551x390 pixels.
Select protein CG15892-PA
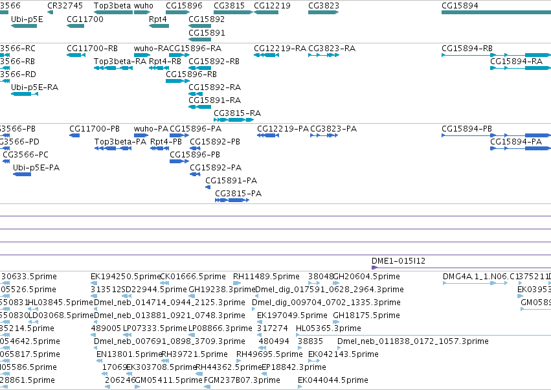coord(195,174)
